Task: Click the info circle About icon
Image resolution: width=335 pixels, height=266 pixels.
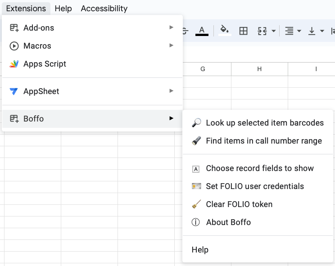Action: coord(195,222)
